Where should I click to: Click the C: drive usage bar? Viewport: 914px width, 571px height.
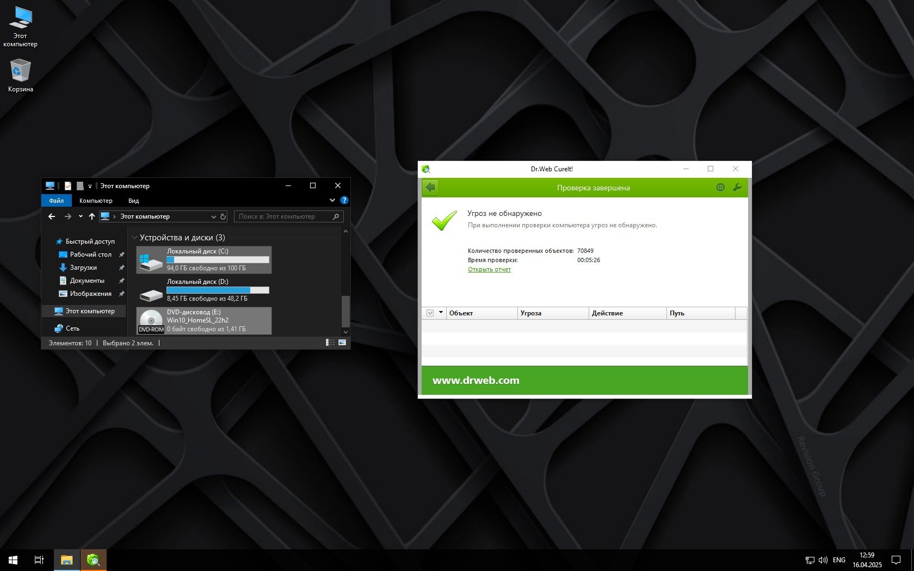[218, 259]
